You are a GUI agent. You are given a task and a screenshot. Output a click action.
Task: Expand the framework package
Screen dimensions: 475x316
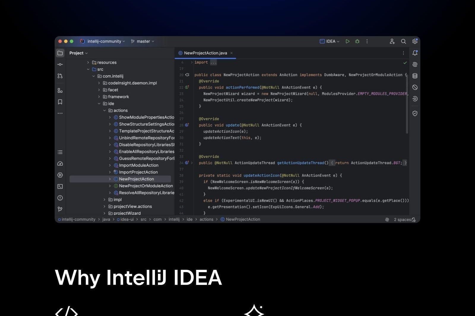[99, 97]
